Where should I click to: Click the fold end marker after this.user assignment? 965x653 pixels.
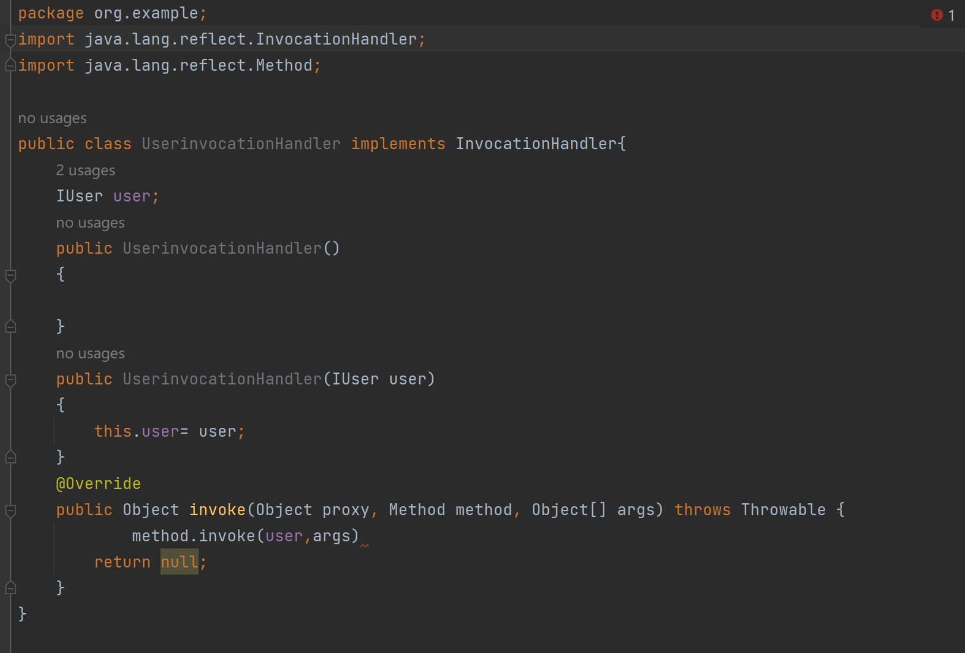(10, 457)
